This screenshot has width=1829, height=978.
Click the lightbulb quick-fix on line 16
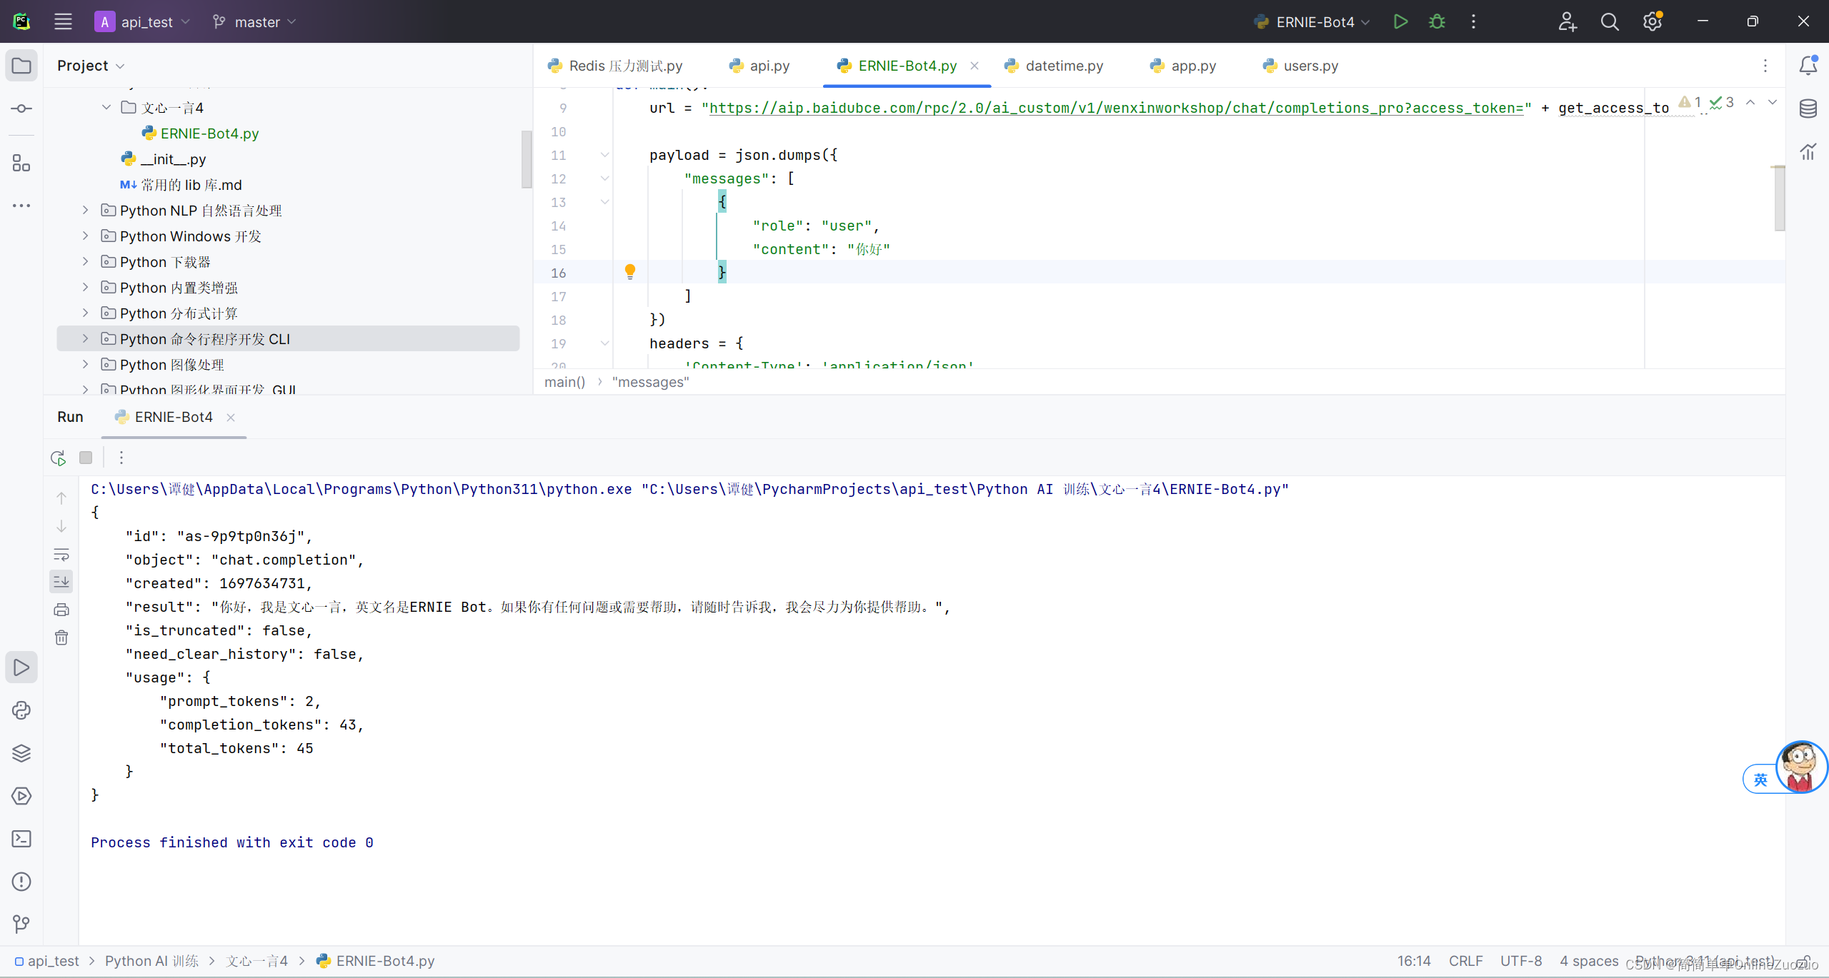tap(630, 271)
